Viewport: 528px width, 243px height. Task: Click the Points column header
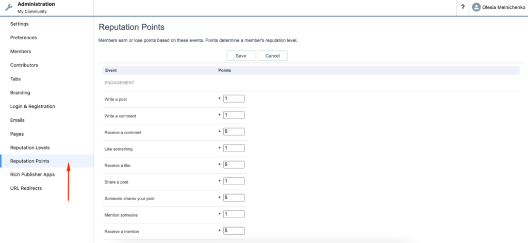pyautogui.click(x=224, y=71)
